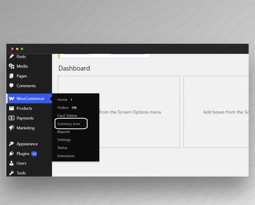The height and width of the screenshot is (205, 255).
Task: Choose Home in WooCommerce submenu
Action: point(62,100)
